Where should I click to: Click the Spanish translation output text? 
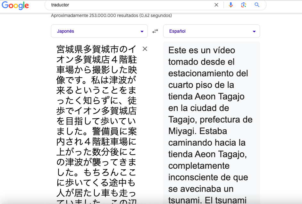point(211,124)
